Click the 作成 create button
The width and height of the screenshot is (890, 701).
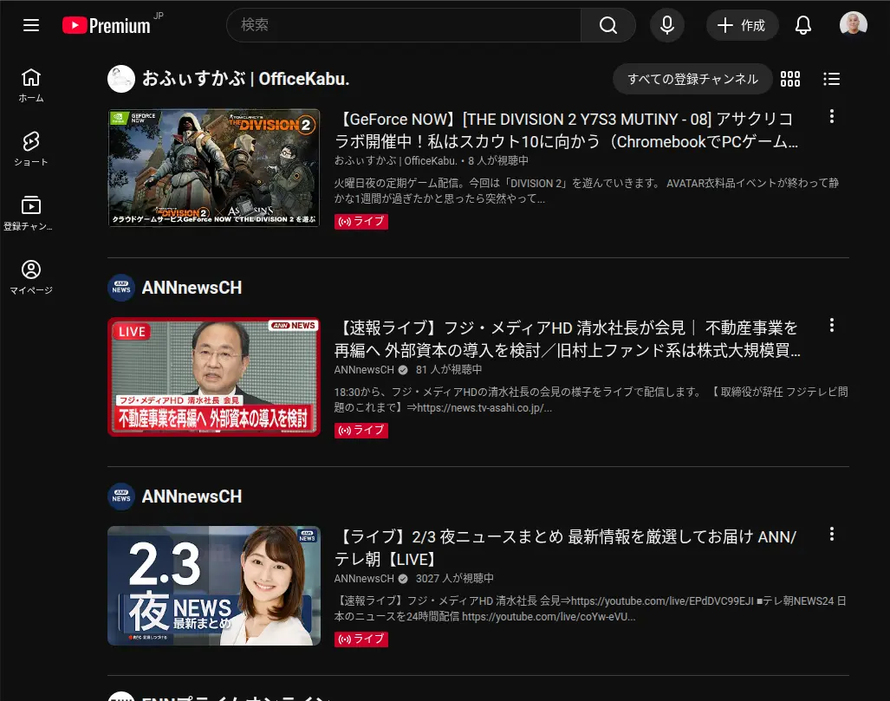pyautogui.click(x=742, y=25)
